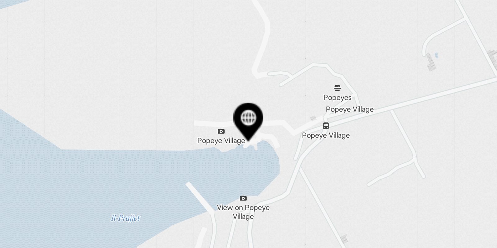The height and width of the screenshot is (248, 497).
Task: Select the Popeyes restaurant label
Action: point(337,98)
